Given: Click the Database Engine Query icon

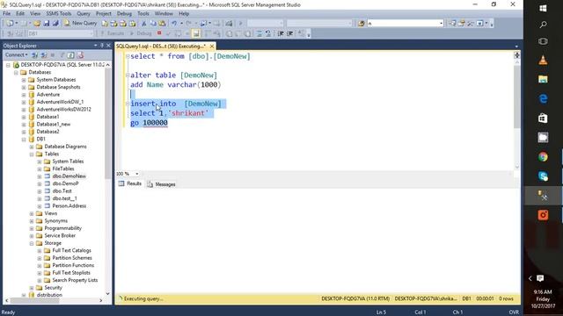Looking at the screenshot, I should [x=105, y=24].
